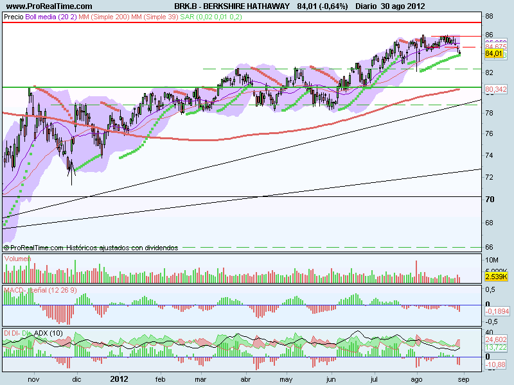Click the www.ProRealTime.com header text
Screen dimensions: 514x385
click(49, 6)
